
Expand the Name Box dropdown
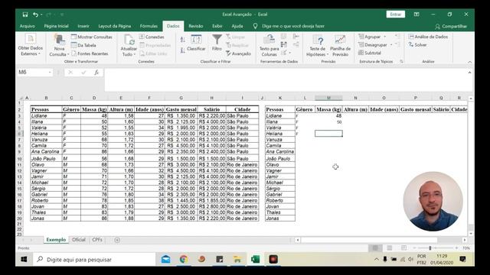pyautogui.click(x=50, y=73)
